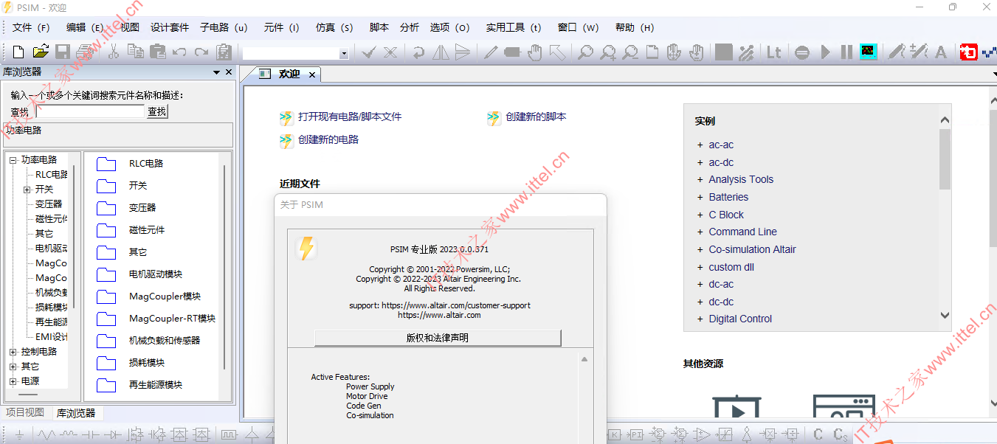This screenshot has width=997, height=444.
Task: Expand the 其它 root tree node
Action: (x=13, y=366)
